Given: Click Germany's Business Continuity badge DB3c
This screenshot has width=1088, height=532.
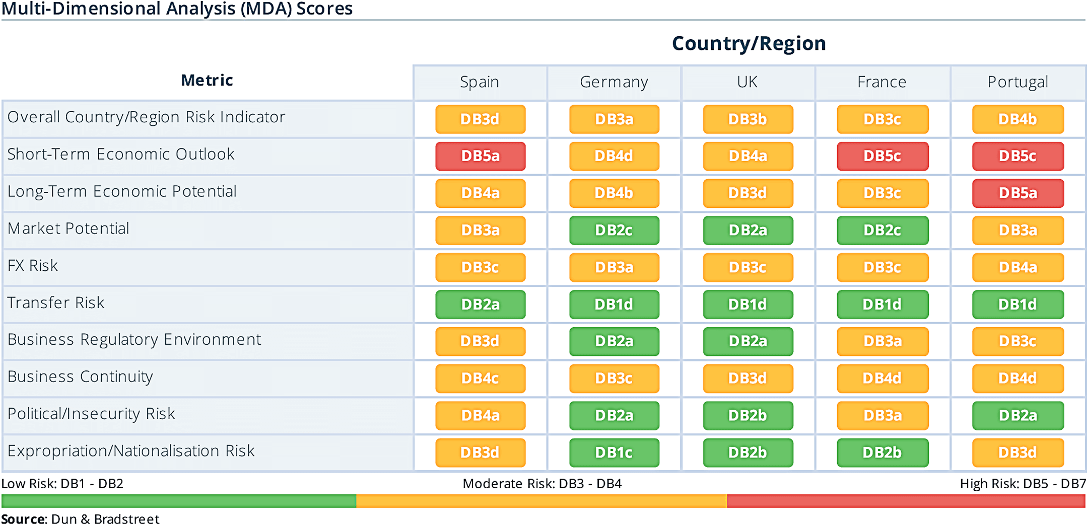Looking at the screenshot, I should [x=614, y=378].
